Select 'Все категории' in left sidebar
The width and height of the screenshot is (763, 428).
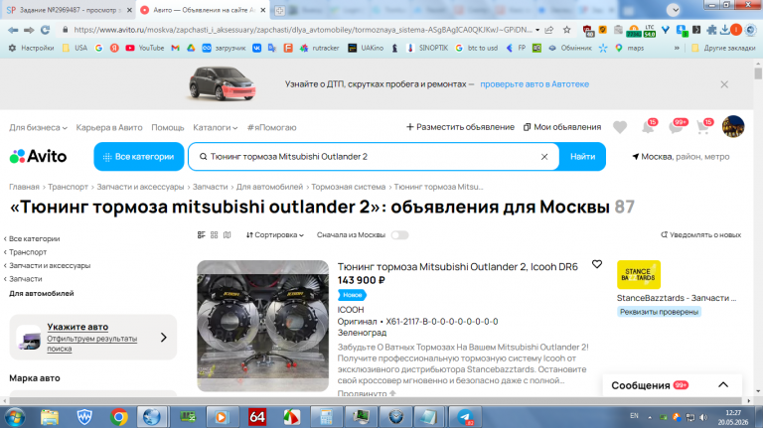34,238
